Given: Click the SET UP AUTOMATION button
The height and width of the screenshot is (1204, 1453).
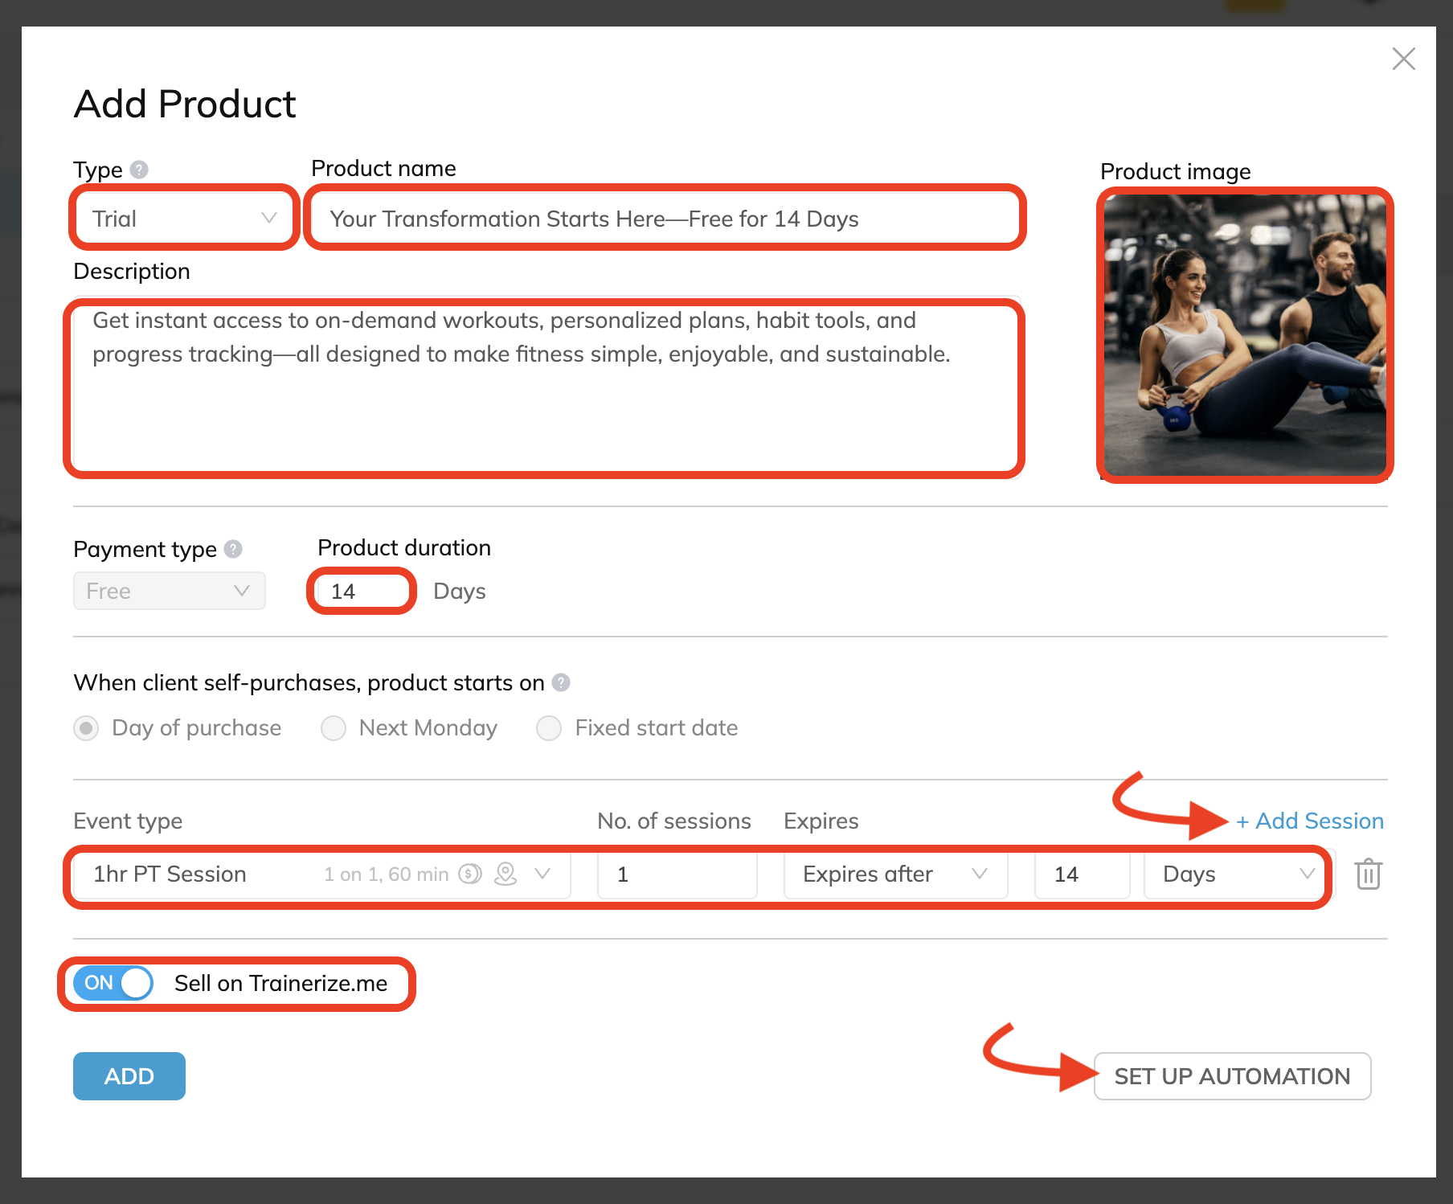Looking at the screenshot, I should click(x=1232, y=1076).
